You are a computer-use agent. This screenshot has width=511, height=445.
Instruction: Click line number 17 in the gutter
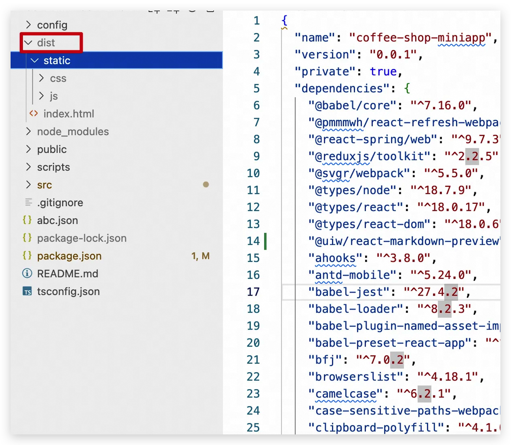[x=253, y=292]
